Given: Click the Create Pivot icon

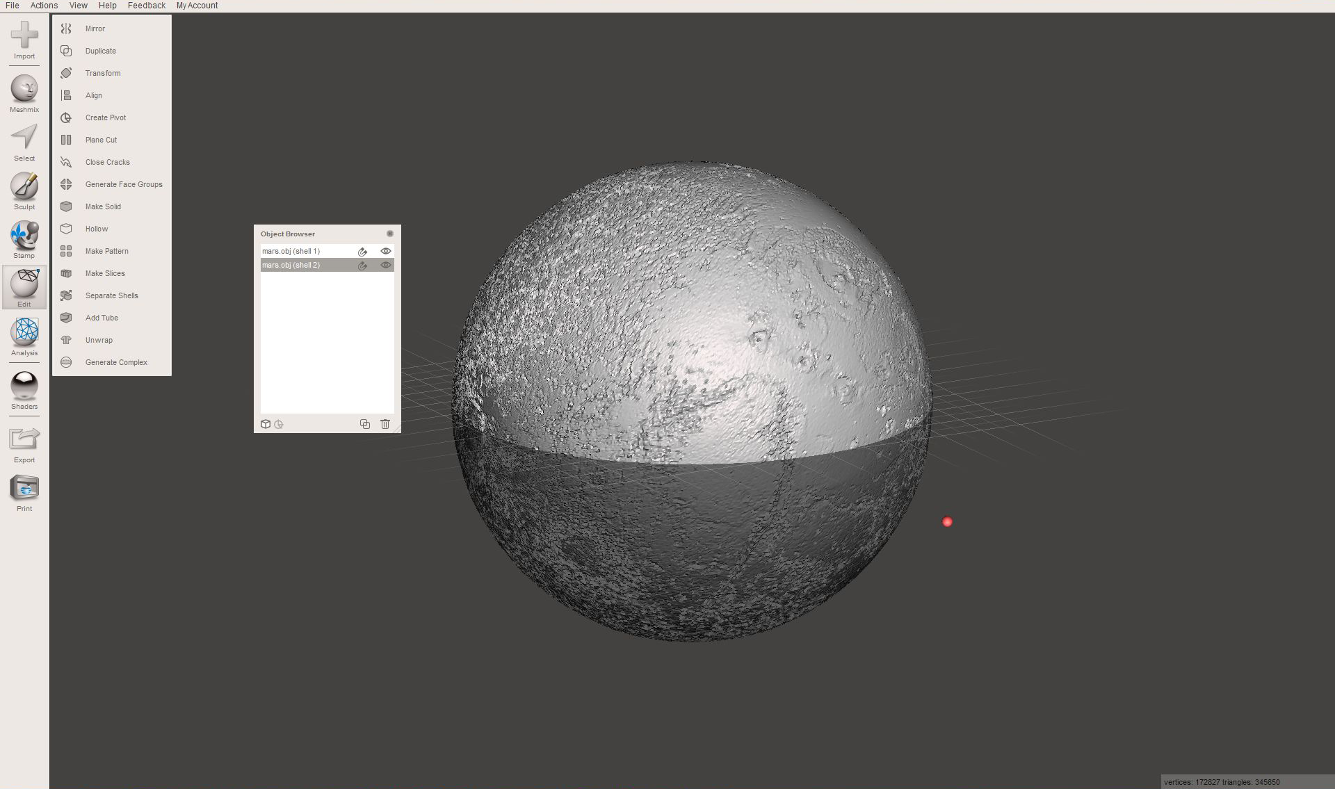Looking at the screenshot, I should point(66,117).
